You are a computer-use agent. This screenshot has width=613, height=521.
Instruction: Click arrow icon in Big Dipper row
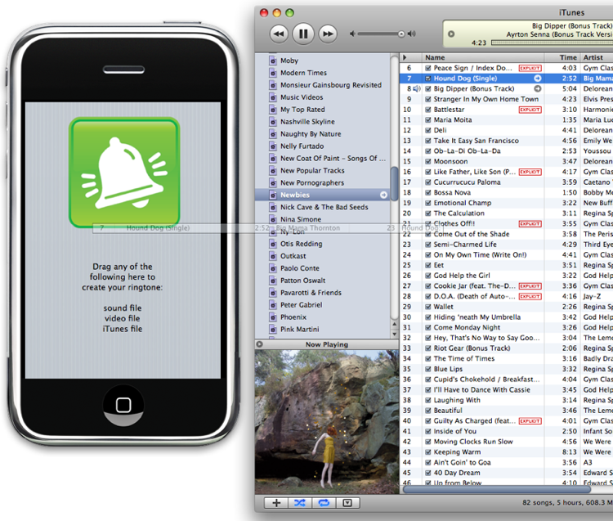(538, 89)
